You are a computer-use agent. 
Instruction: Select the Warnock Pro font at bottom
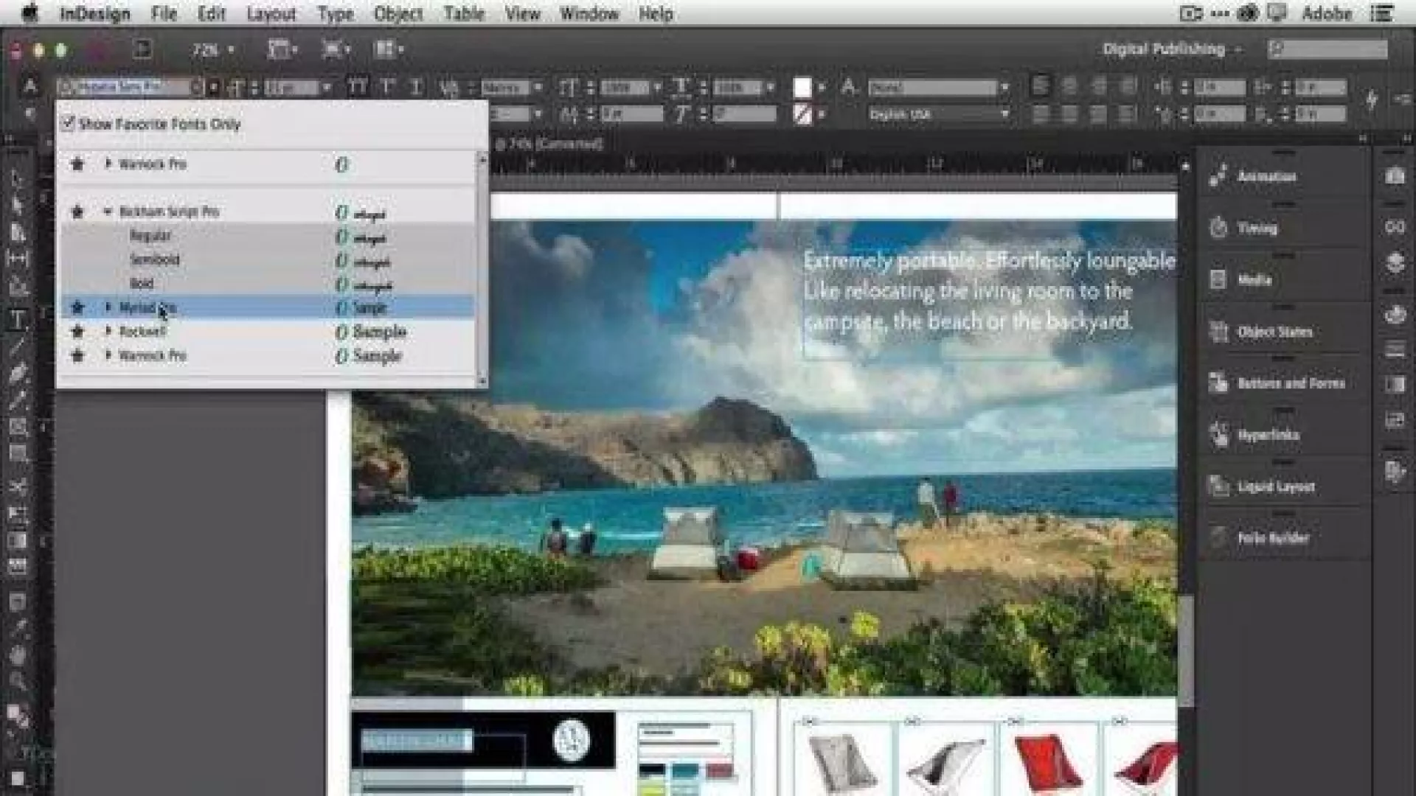[x=153, y=355]
